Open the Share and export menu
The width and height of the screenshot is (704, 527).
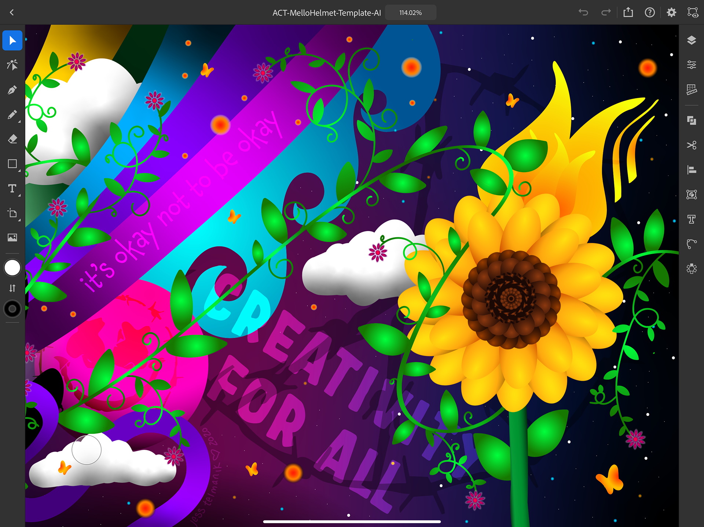coord(628,12)
